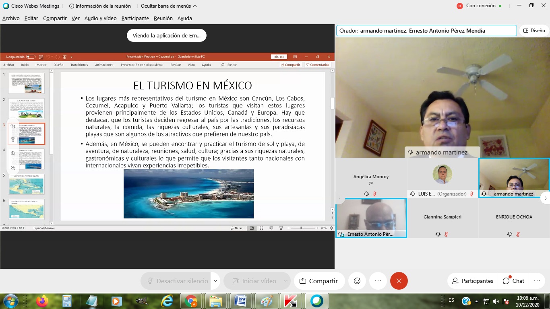The width and height of the screenshot is (550, 309).
Task: Zoom in on the shared Webex content
Action: pos(13,153)
